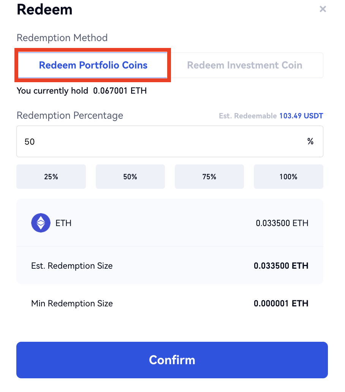Pick the 75% percentage preset
The image size is (345, 392).
(x=209, y=177)
